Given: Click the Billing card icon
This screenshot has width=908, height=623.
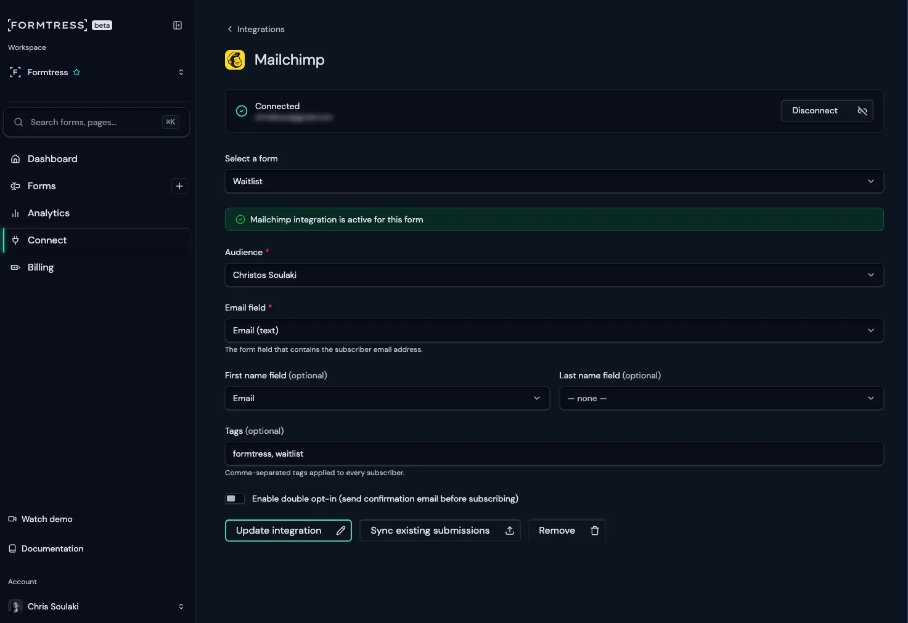Looking at the screenshot, I should coord(15,267).
